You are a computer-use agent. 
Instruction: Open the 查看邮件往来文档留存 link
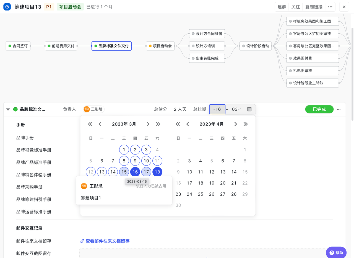point(108,241)
